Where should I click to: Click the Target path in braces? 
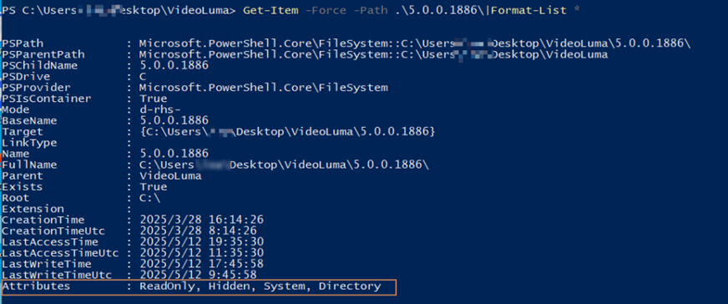[287, 132]
